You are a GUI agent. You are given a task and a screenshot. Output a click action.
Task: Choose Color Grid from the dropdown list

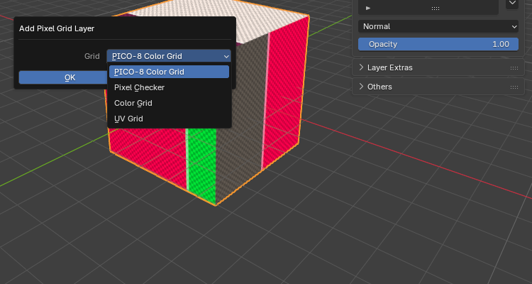click(169, 103)
